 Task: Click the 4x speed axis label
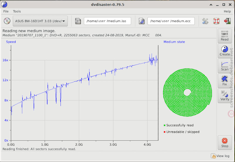click(x=6, y=120)
